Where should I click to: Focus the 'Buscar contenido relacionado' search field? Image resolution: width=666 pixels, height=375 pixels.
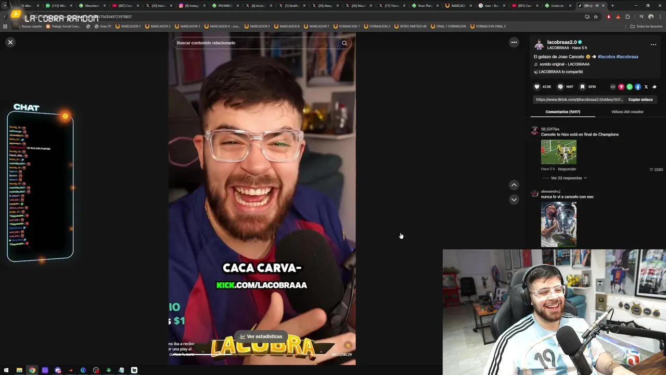tap(255, 43)
